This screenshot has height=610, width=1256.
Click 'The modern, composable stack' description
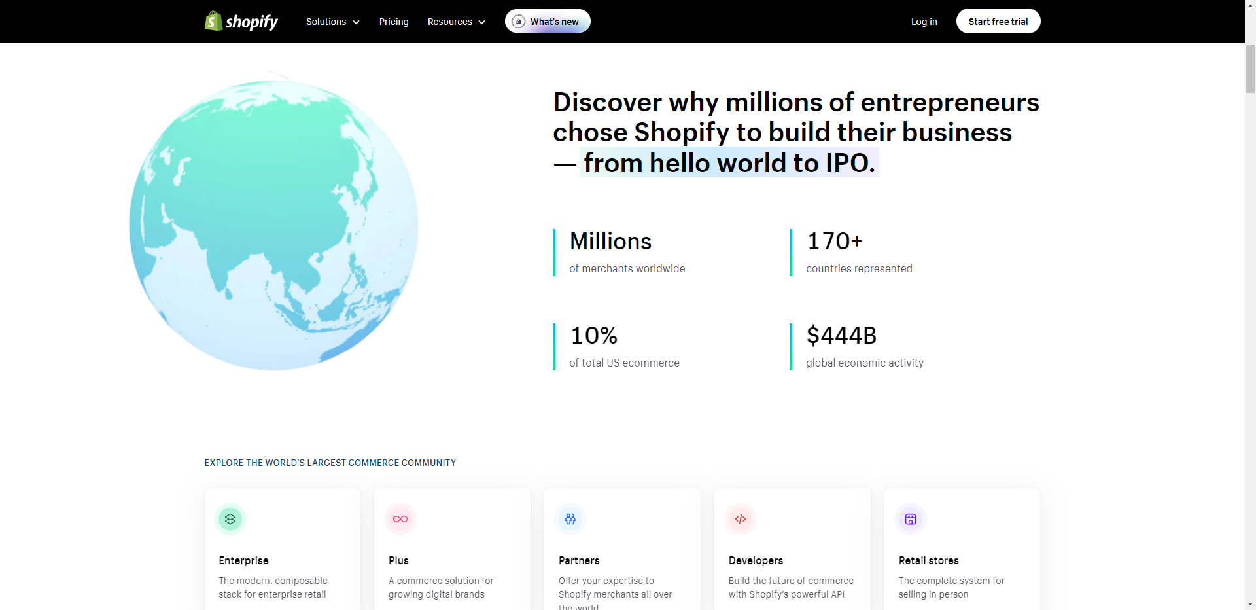tap(273, 587)
